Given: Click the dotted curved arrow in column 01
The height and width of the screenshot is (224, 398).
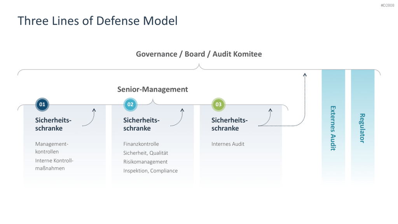Looking at the screenshot, I should (89, 117).
